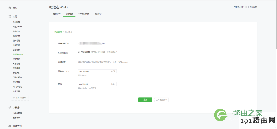Click the chat bubble icon beside 微信支付
277x129 pixels.
tap(10, 126)
